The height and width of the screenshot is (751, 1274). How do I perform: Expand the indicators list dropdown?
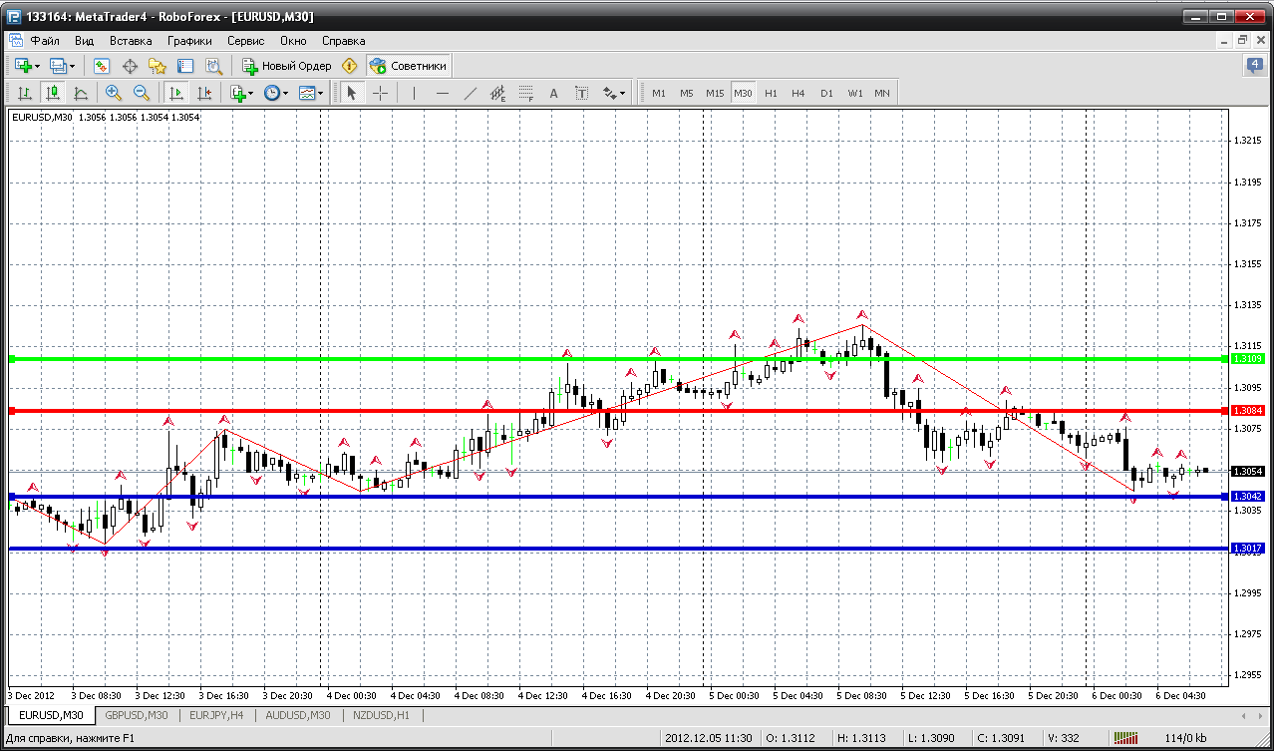coord(240,93)
